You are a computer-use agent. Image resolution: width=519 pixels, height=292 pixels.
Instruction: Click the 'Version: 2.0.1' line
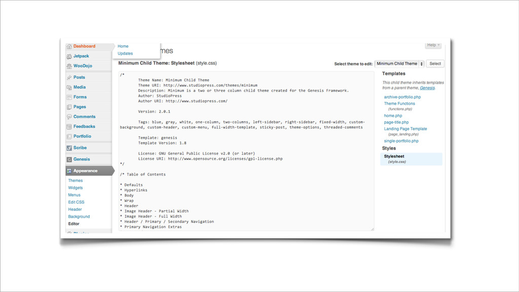click(x=154, y=112)
